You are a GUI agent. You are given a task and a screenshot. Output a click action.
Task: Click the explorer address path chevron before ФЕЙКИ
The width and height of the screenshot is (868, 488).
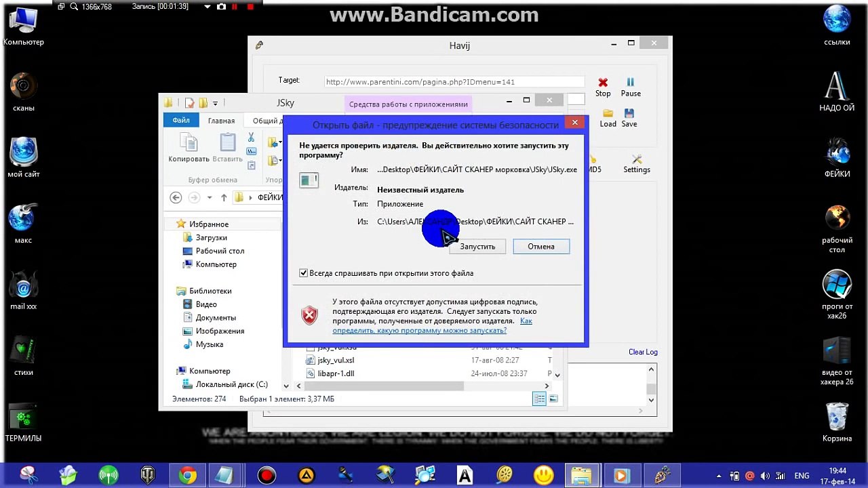250,198
